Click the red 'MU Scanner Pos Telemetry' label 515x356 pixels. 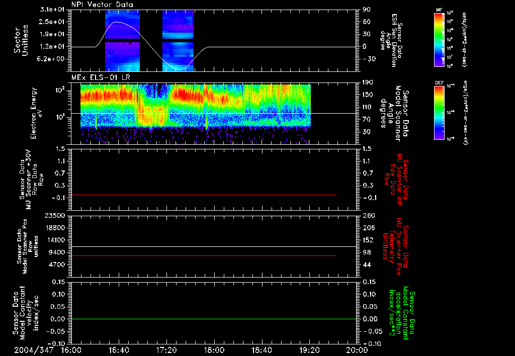[396, 246]
